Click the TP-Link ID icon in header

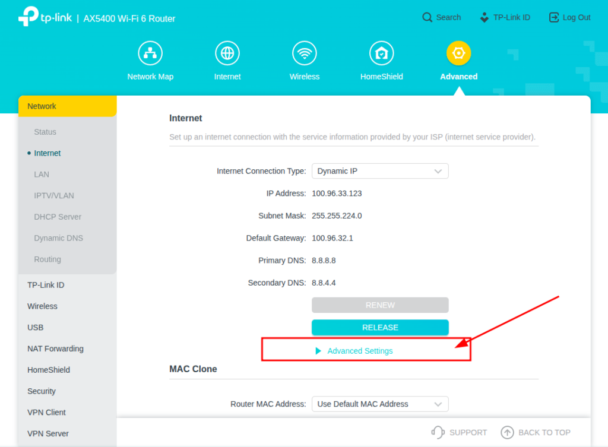pos(484,17)
